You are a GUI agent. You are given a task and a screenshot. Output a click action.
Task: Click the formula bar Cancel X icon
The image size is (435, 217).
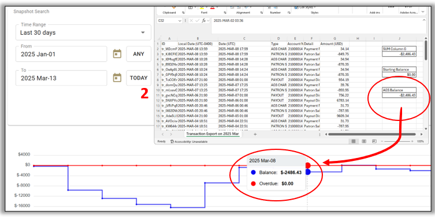pos(191,21)
